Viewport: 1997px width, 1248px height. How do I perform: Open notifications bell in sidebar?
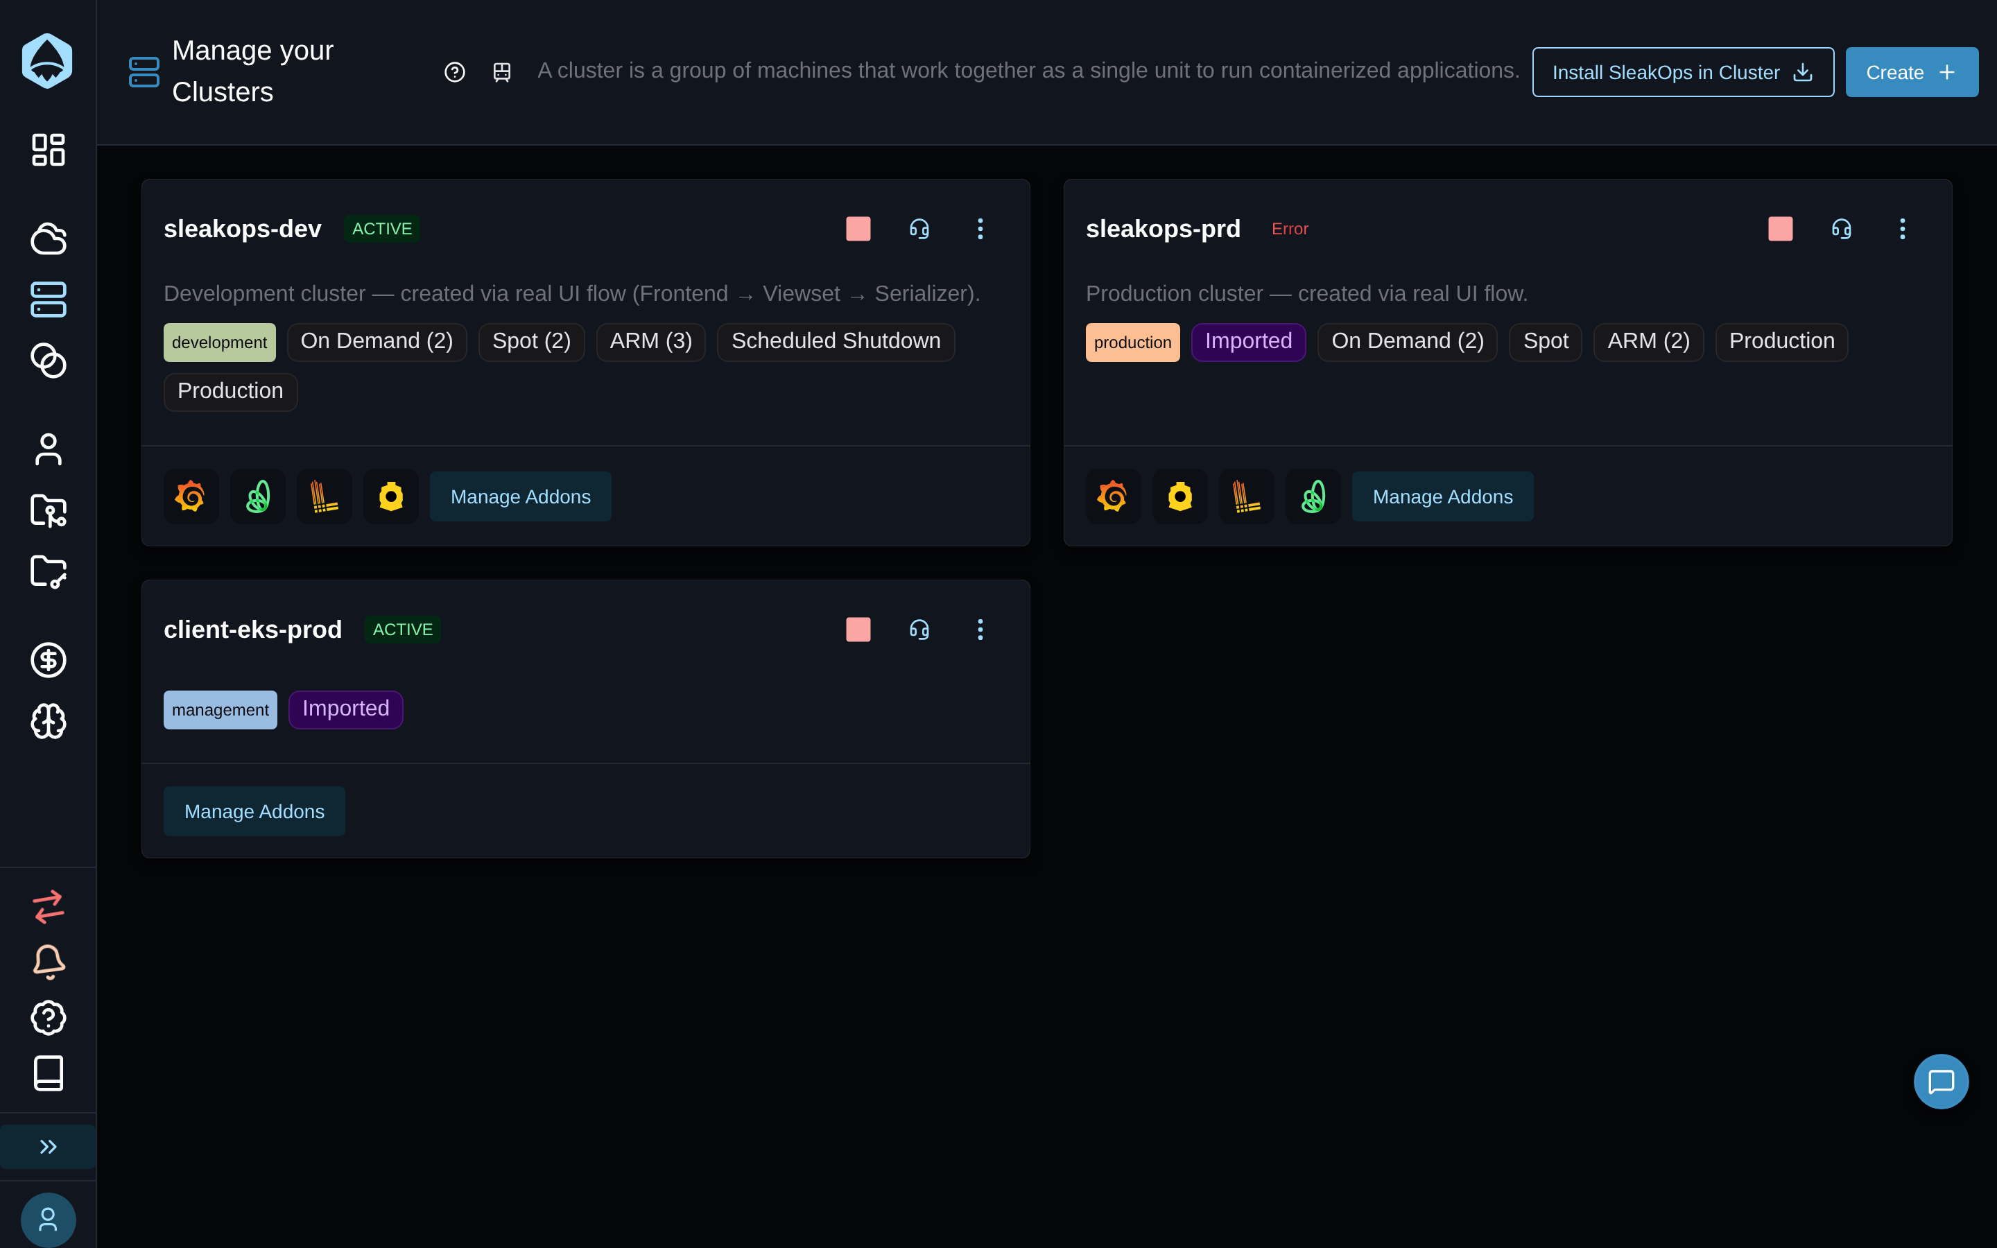point(48,962)
